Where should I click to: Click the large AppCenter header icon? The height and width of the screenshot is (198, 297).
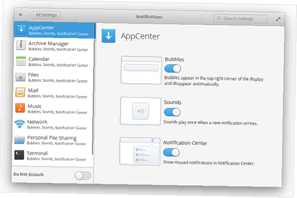108,36
